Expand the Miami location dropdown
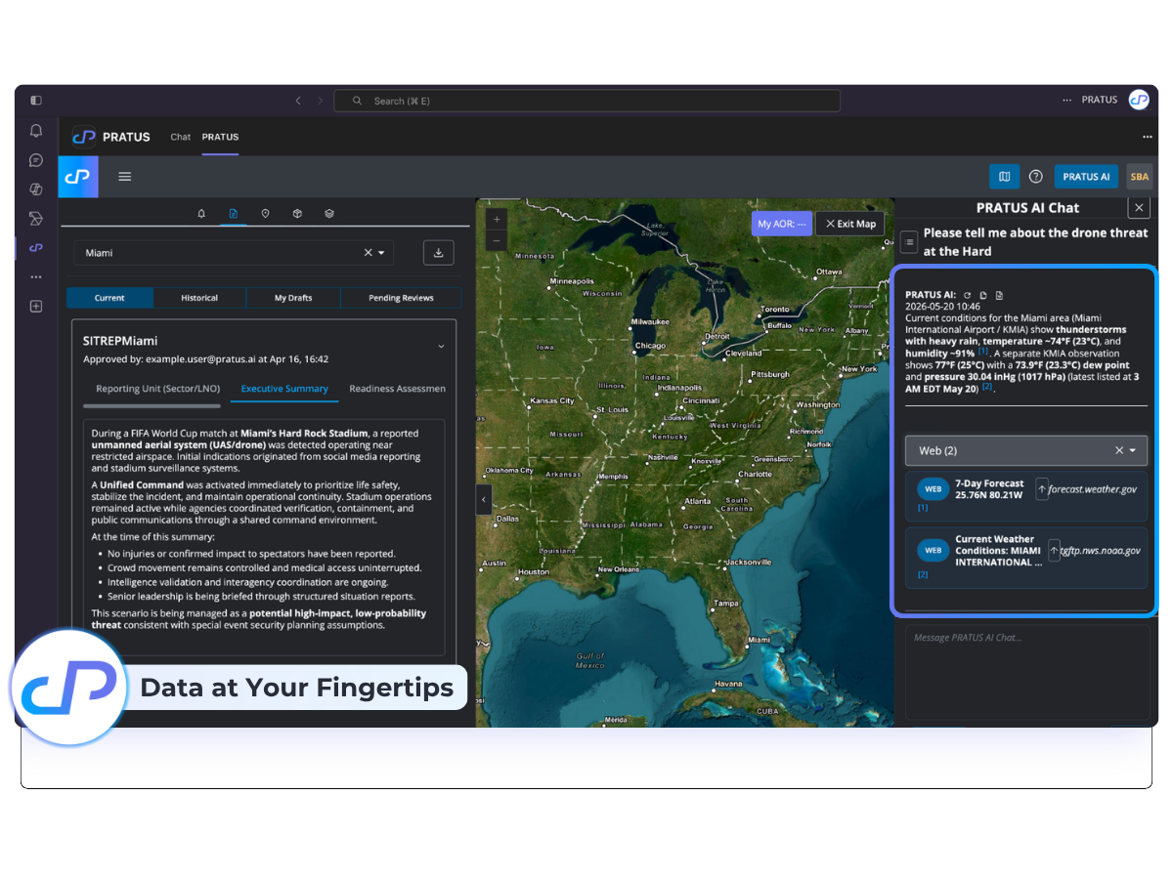The image size is (1173, 879). [381, 253]
